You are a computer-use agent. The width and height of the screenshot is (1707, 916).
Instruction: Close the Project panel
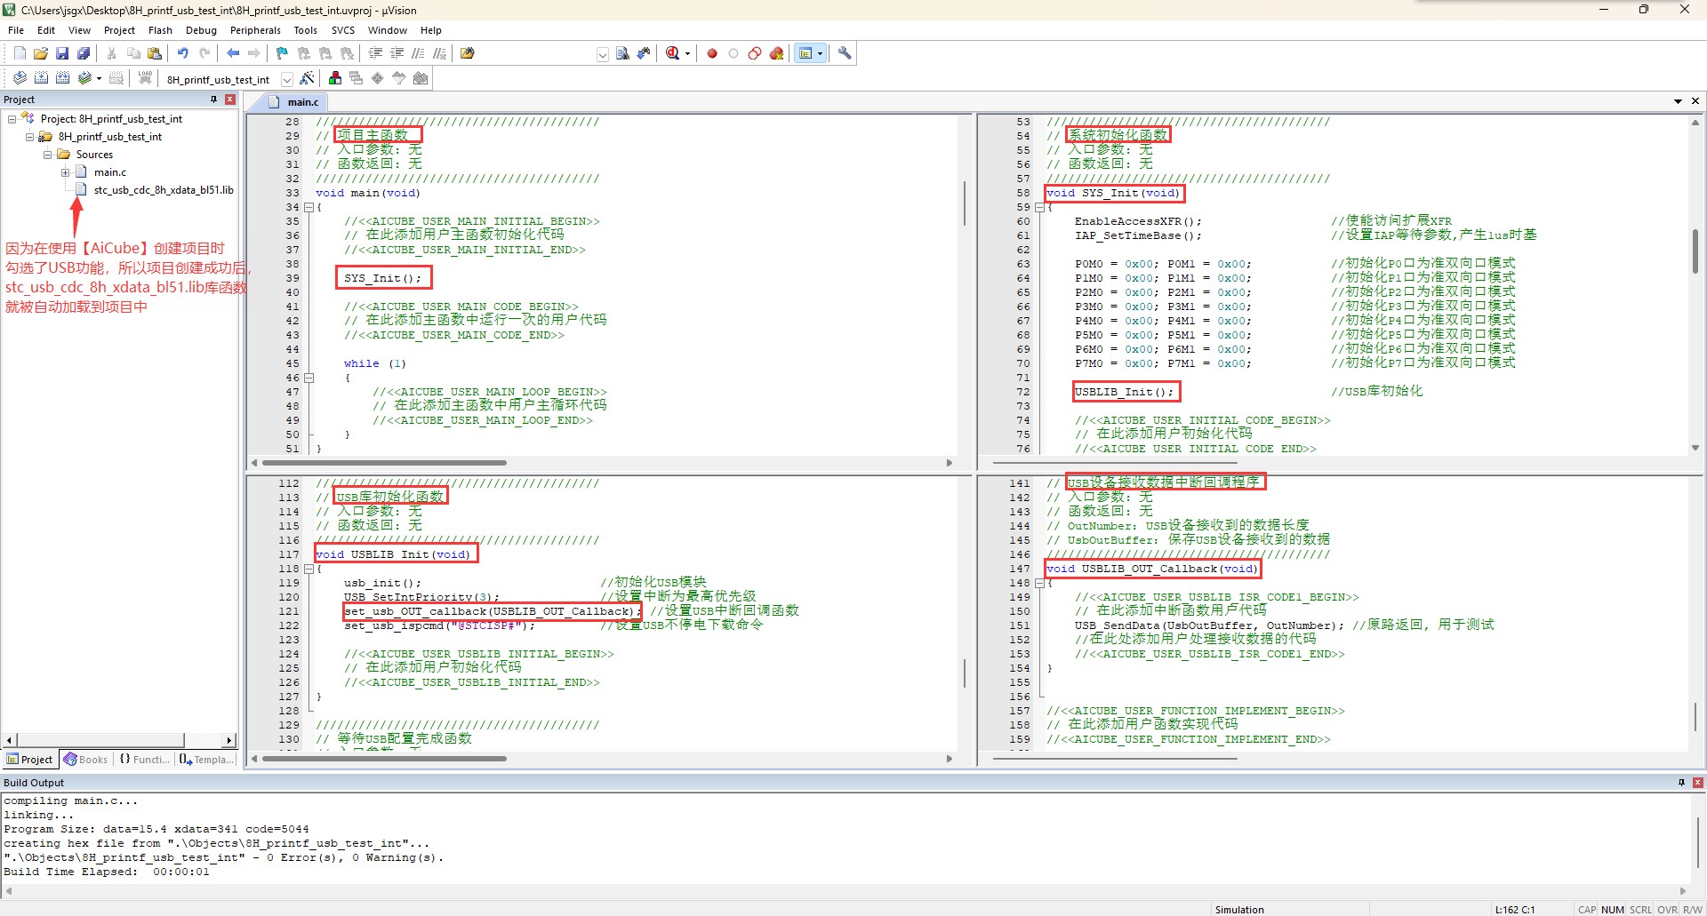coord(230,100)
